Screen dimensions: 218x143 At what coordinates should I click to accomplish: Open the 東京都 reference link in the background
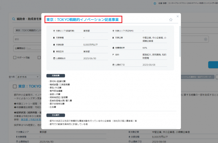click(31, 120)
